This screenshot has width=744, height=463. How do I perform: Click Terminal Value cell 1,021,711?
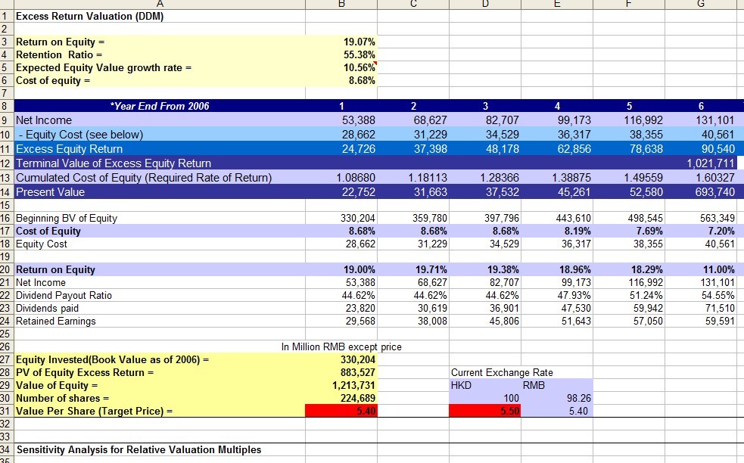tap(701, 163)
